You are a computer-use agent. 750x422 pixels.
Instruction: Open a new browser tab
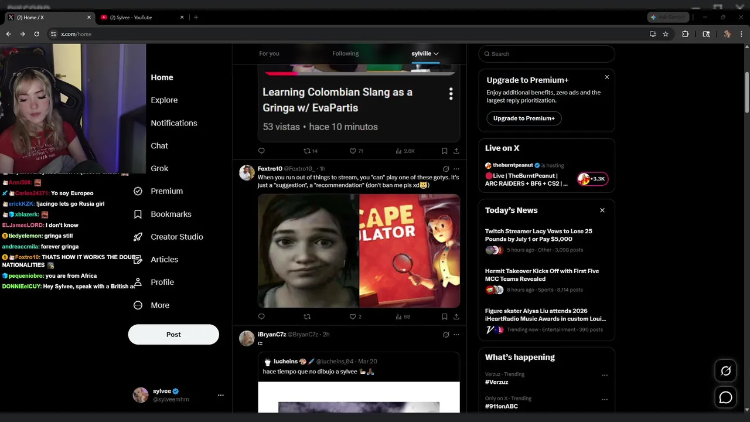pos(196,17)
